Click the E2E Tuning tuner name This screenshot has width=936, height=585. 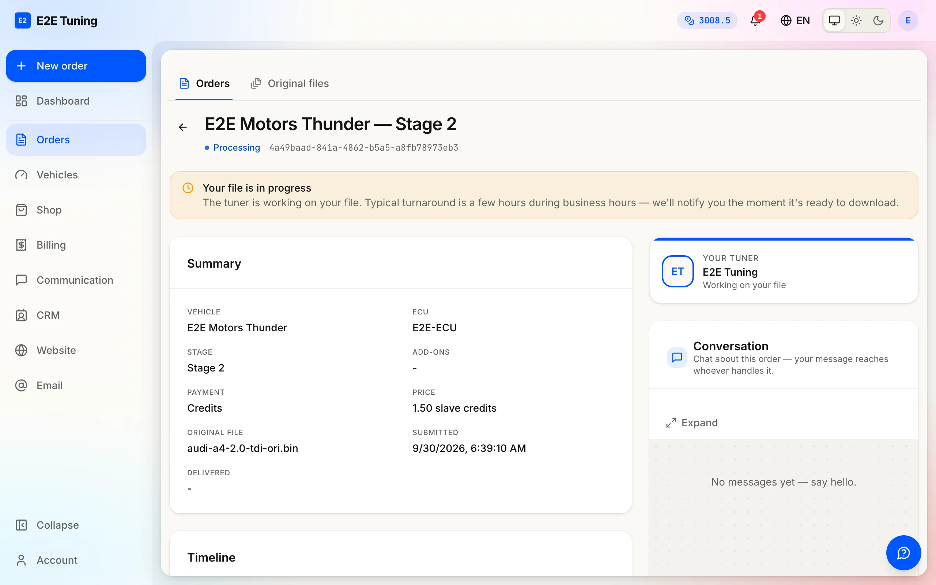[730, 272]
